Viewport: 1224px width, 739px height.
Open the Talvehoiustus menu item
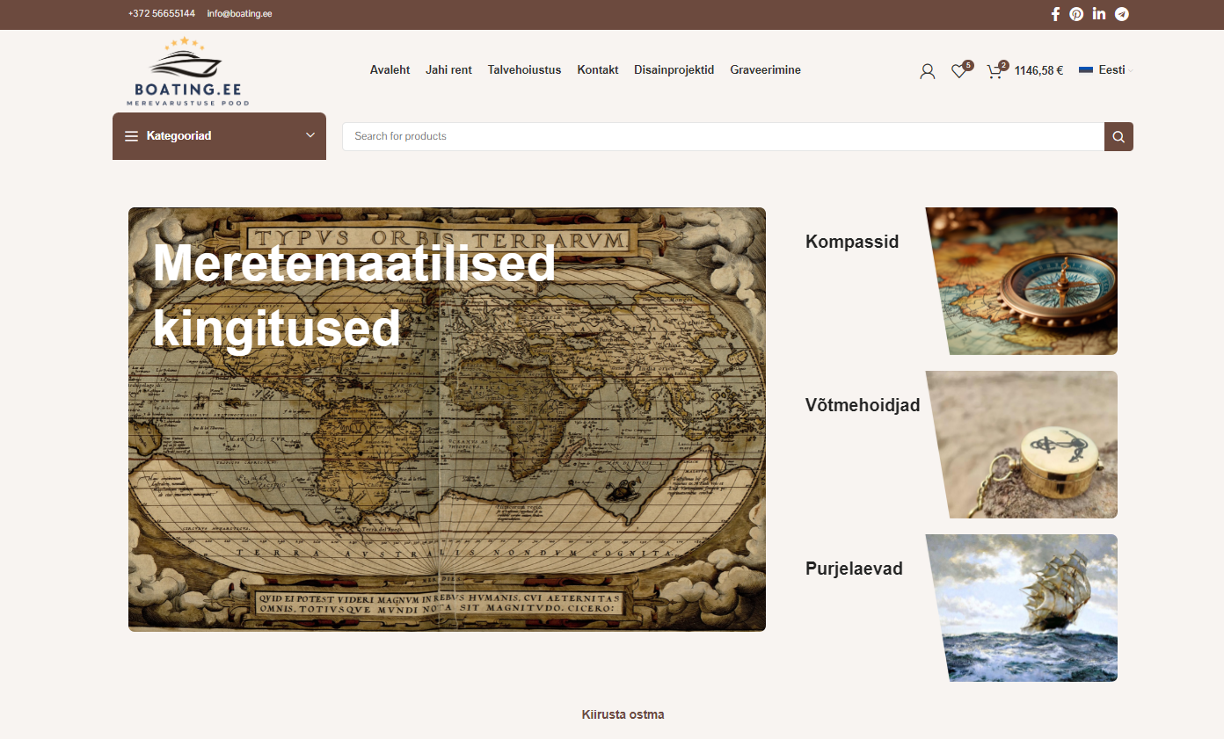point(524,70)
